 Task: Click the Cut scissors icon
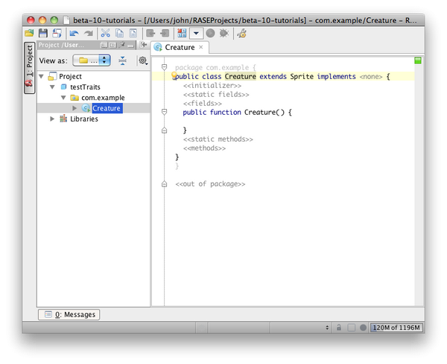tap(105, 34)
